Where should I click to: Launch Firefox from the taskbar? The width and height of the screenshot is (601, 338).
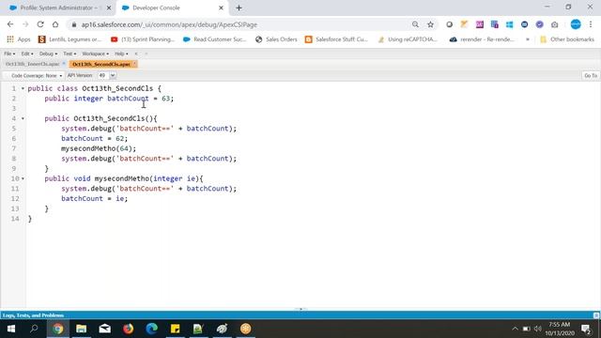click(x=128, y=329)
